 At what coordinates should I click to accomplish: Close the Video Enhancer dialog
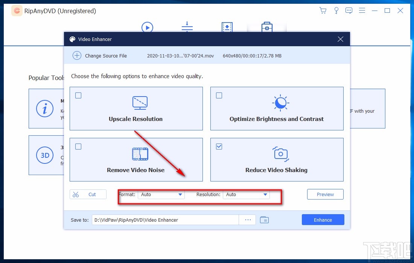(340, 39)
